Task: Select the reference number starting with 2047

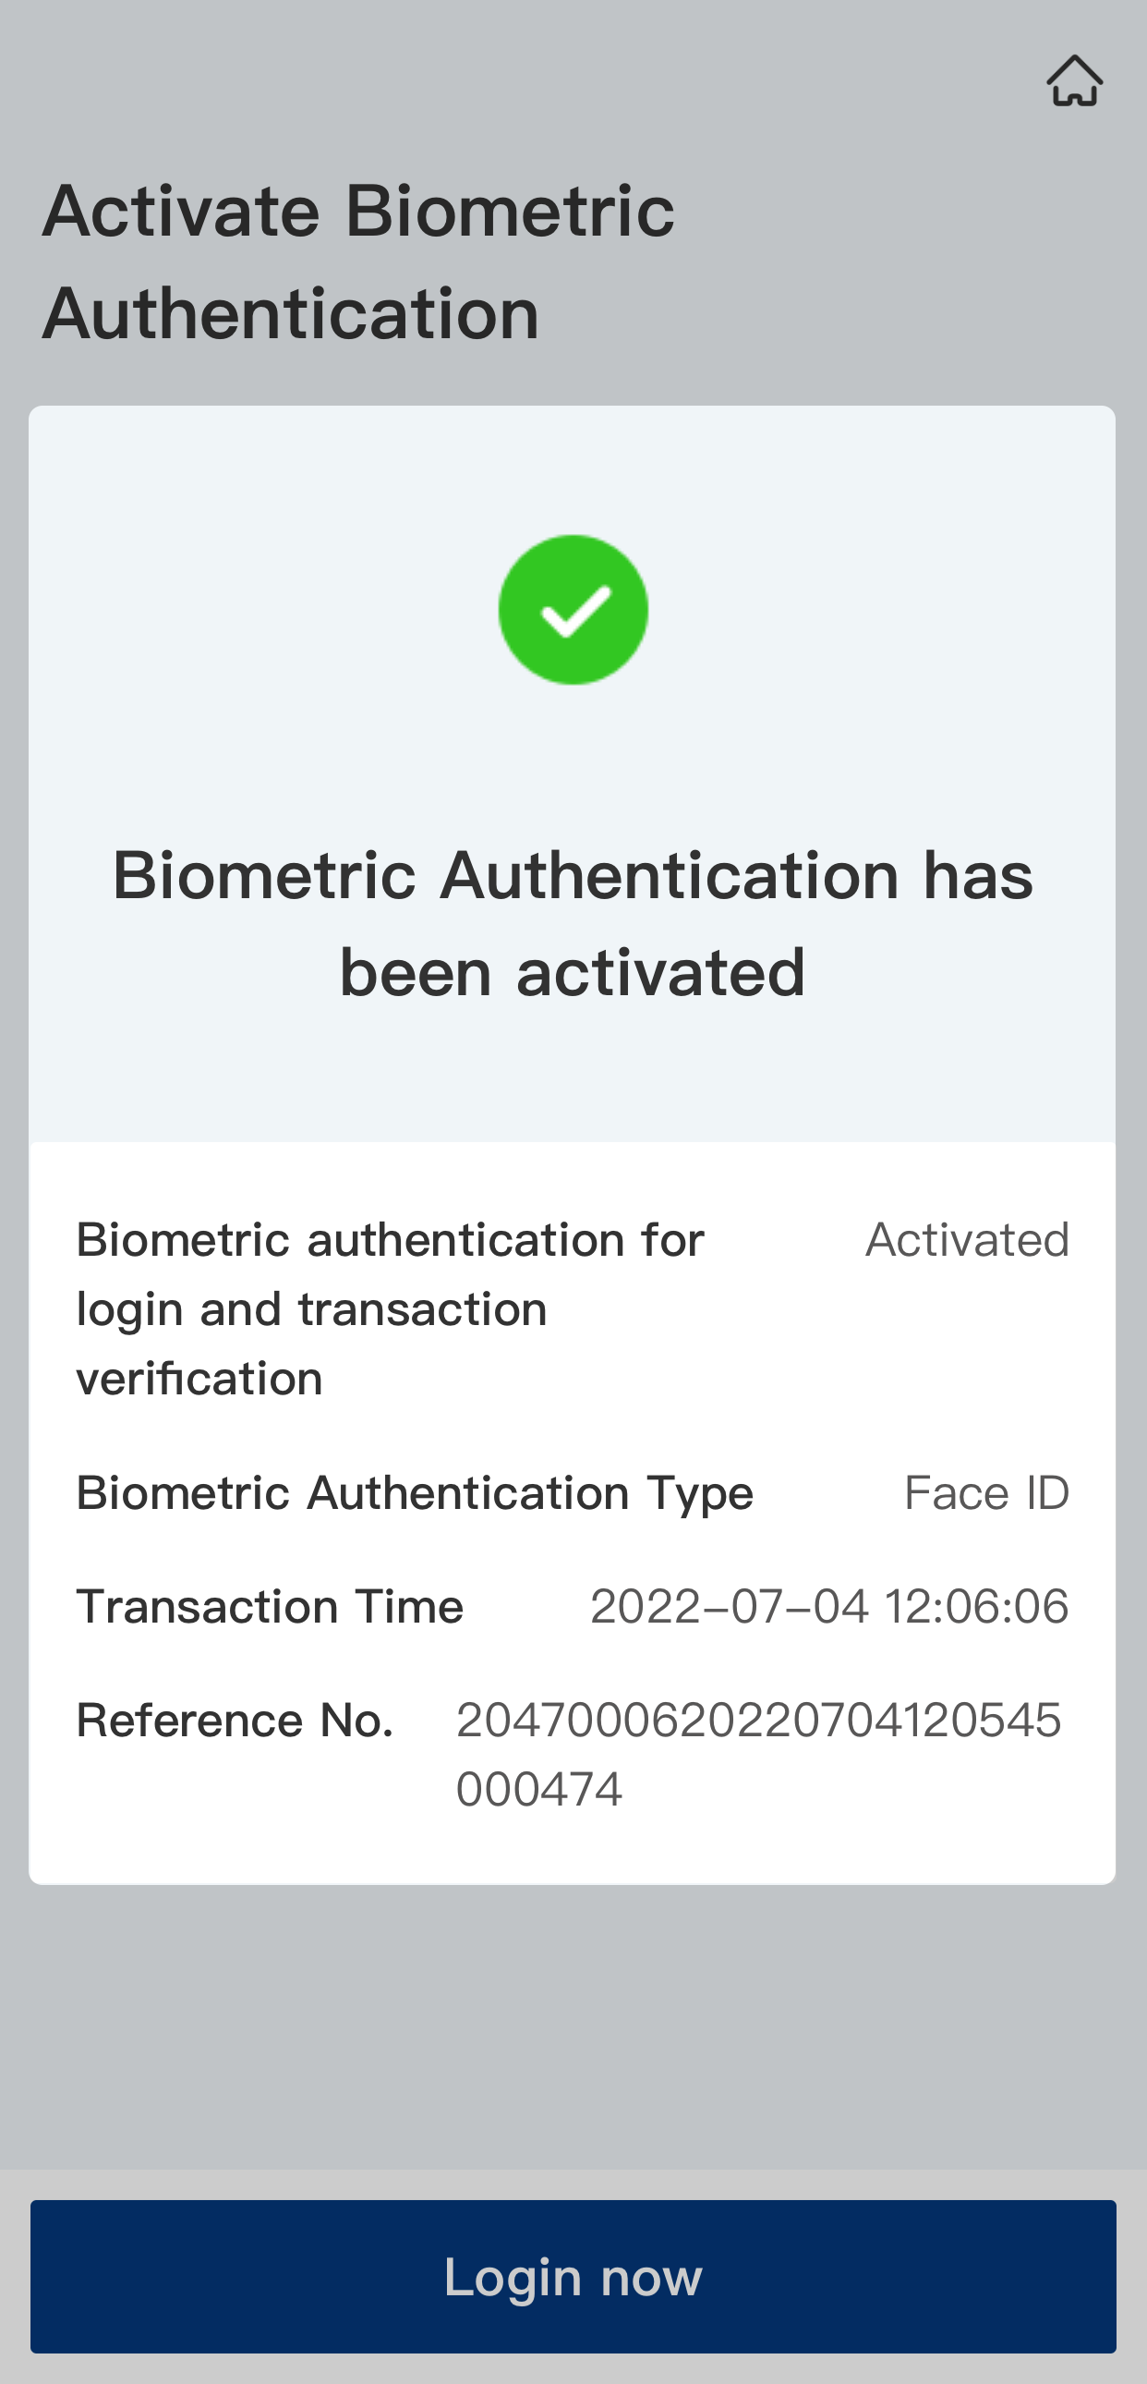Action: pos(758,1721)
